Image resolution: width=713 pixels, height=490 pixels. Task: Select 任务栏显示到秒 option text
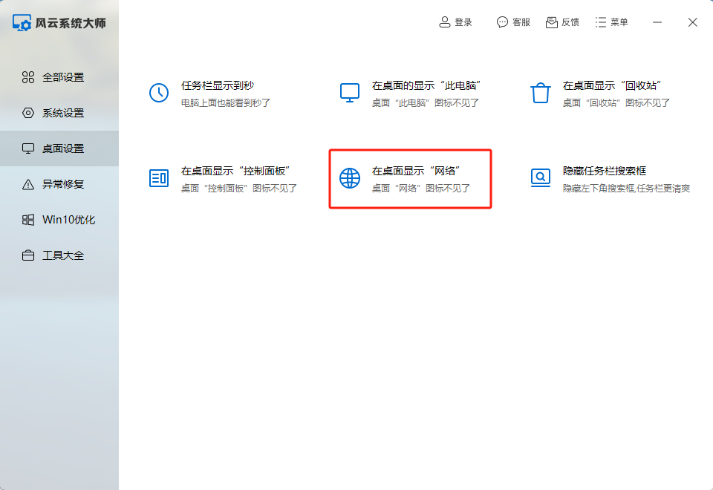pos(219,86)
